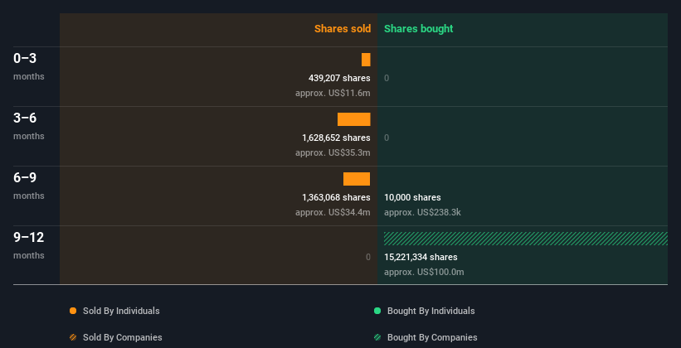681x348 pixels.
Task: Click the hatched Bought By Companies legend icon
Action: 377,337
